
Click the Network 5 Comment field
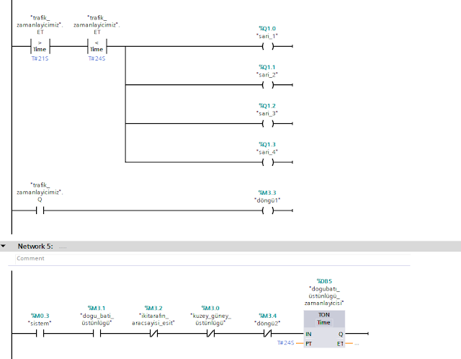click(x=212, y=258)
